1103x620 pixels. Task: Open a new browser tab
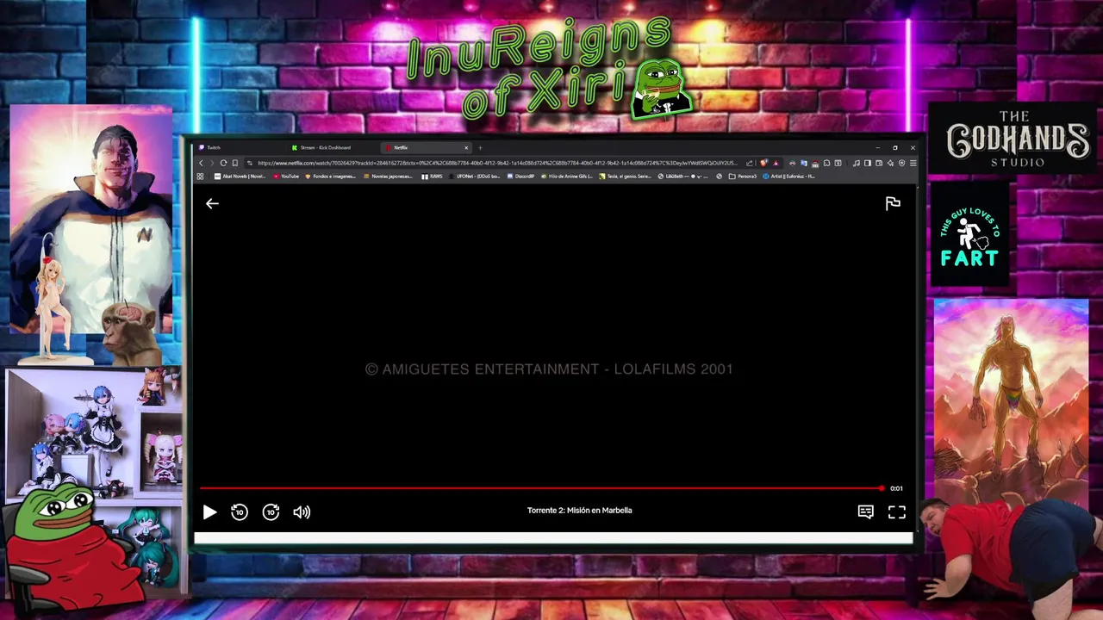[x=480, y=147]
